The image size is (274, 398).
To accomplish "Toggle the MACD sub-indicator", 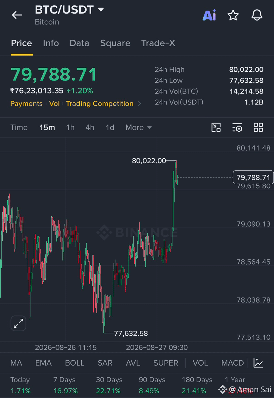I will 232,363.
